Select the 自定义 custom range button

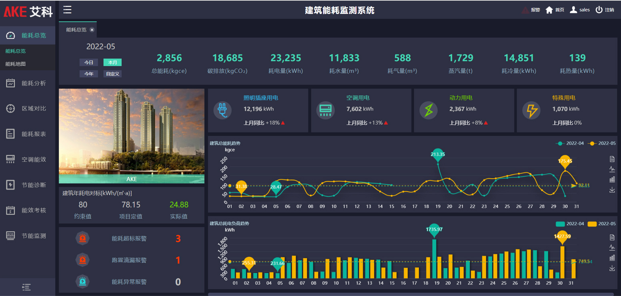coord(112,74)
